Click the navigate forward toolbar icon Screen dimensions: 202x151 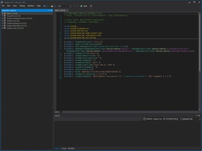coord(48,6)
